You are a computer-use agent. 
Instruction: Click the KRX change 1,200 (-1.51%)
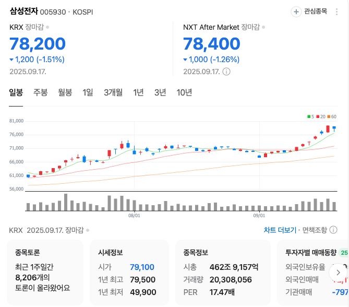37,60
